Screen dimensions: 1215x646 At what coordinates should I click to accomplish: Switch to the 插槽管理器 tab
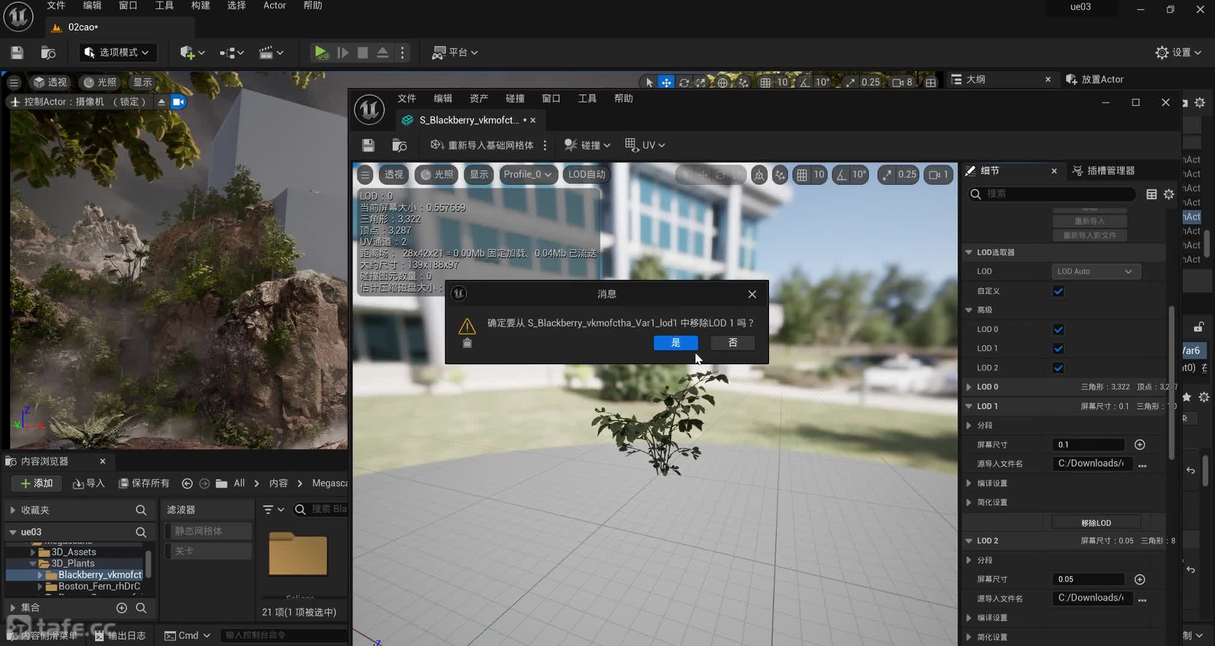pyautogui.click(x=1103, y=171)
